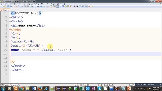
Task: Toggle synchronized horizontal scrolling icon
Action: [54, 6]
